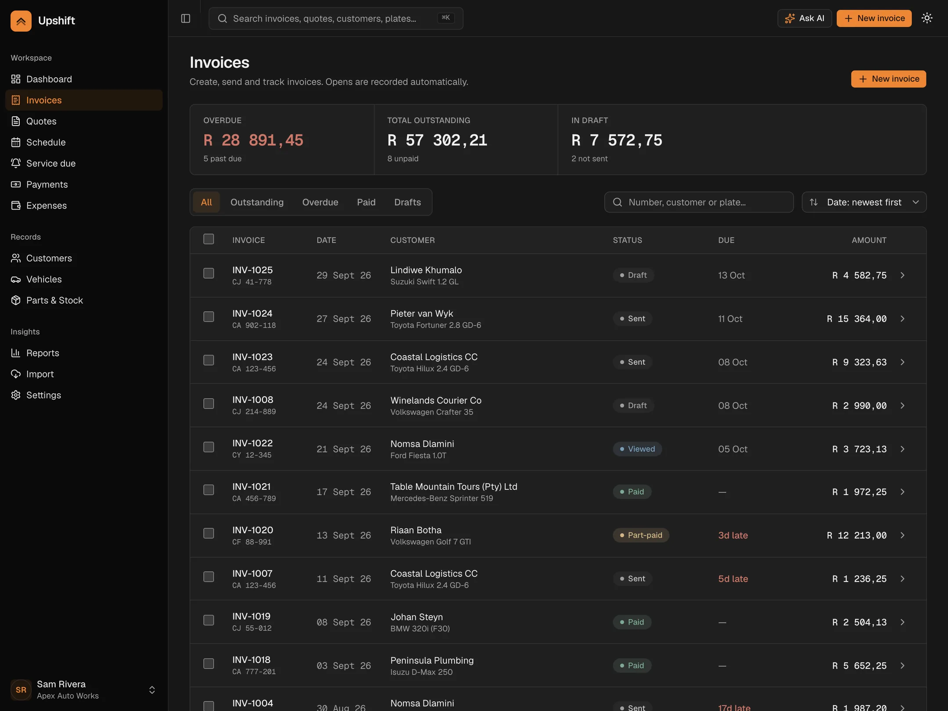Toggle the sidebar collapse icon

pos(186,18)
